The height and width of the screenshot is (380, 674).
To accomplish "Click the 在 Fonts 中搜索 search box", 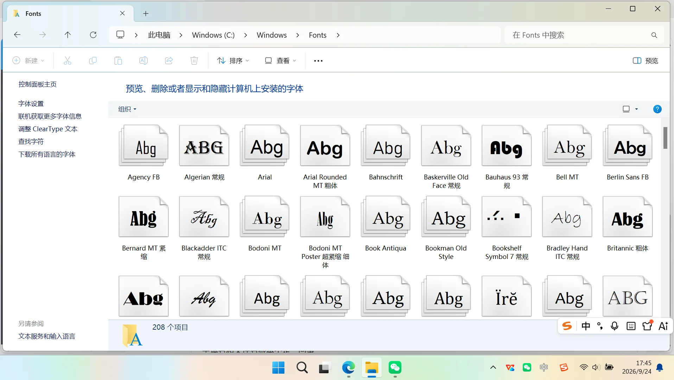I will [x=584, y=35].
